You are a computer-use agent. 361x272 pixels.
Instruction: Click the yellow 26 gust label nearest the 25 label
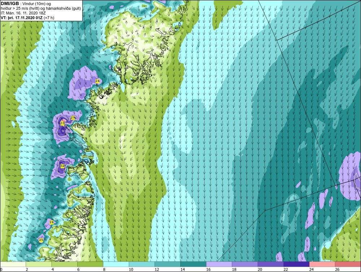[x=52, y=222]
